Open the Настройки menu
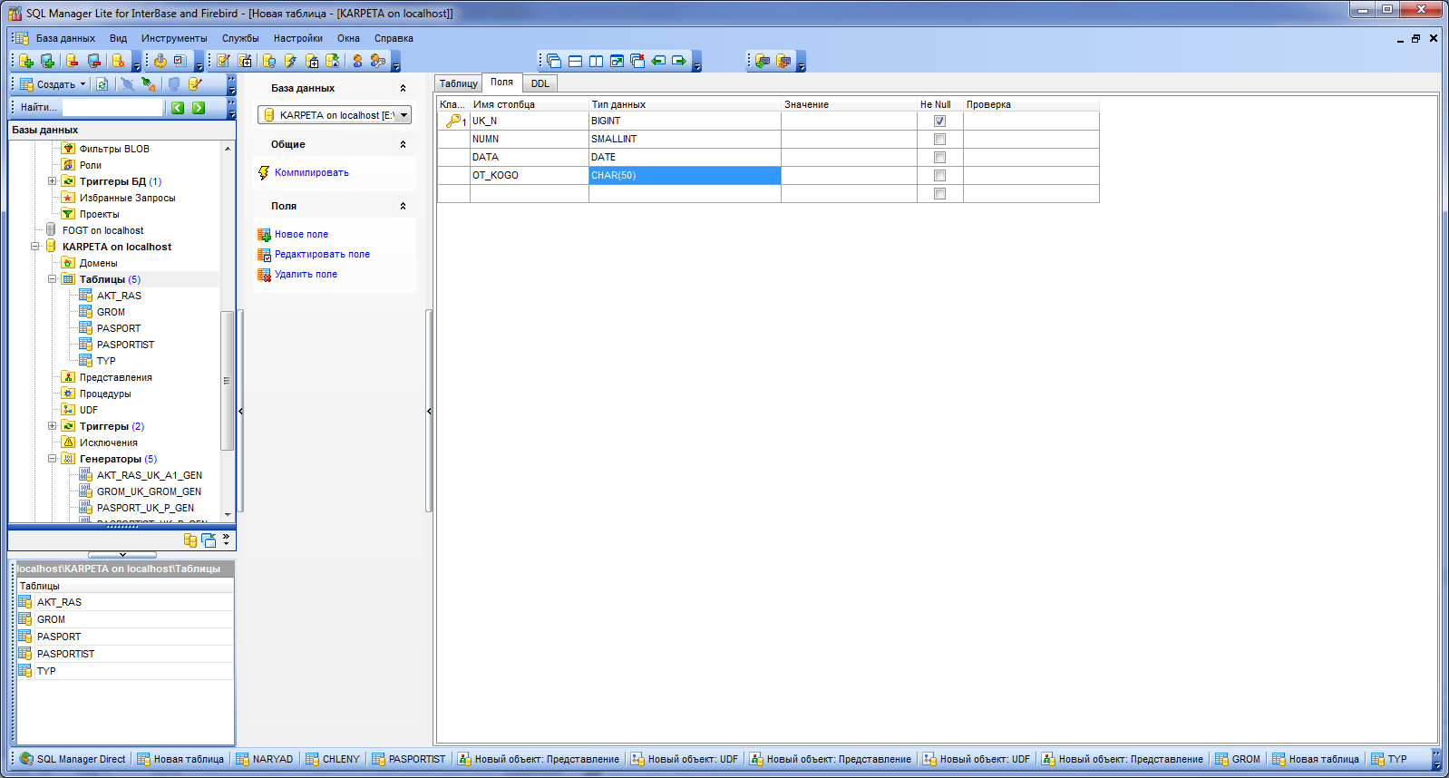This screenshot has height=778, width=1449. (x=298, y=38)
